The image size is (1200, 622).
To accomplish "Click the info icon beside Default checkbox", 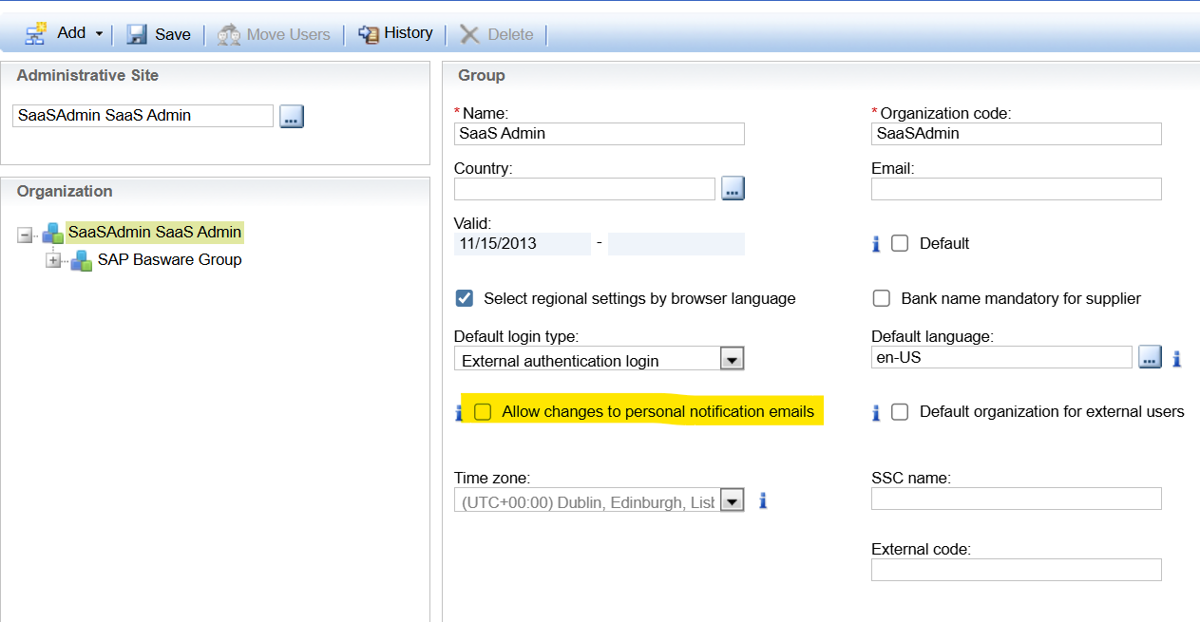I will tap(876, 244).
